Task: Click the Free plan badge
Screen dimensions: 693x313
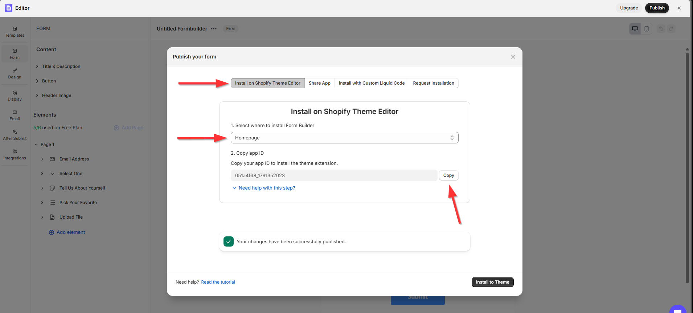Action: [x=231, y=29]
